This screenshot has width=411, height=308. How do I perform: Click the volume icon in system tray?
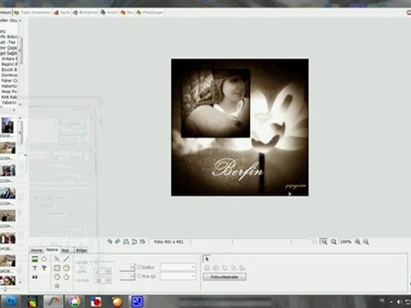click(x=400, y=301)
